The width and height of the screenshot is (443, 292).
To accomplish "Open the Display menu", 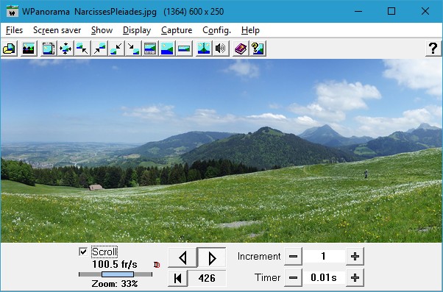I will [137, 30].
